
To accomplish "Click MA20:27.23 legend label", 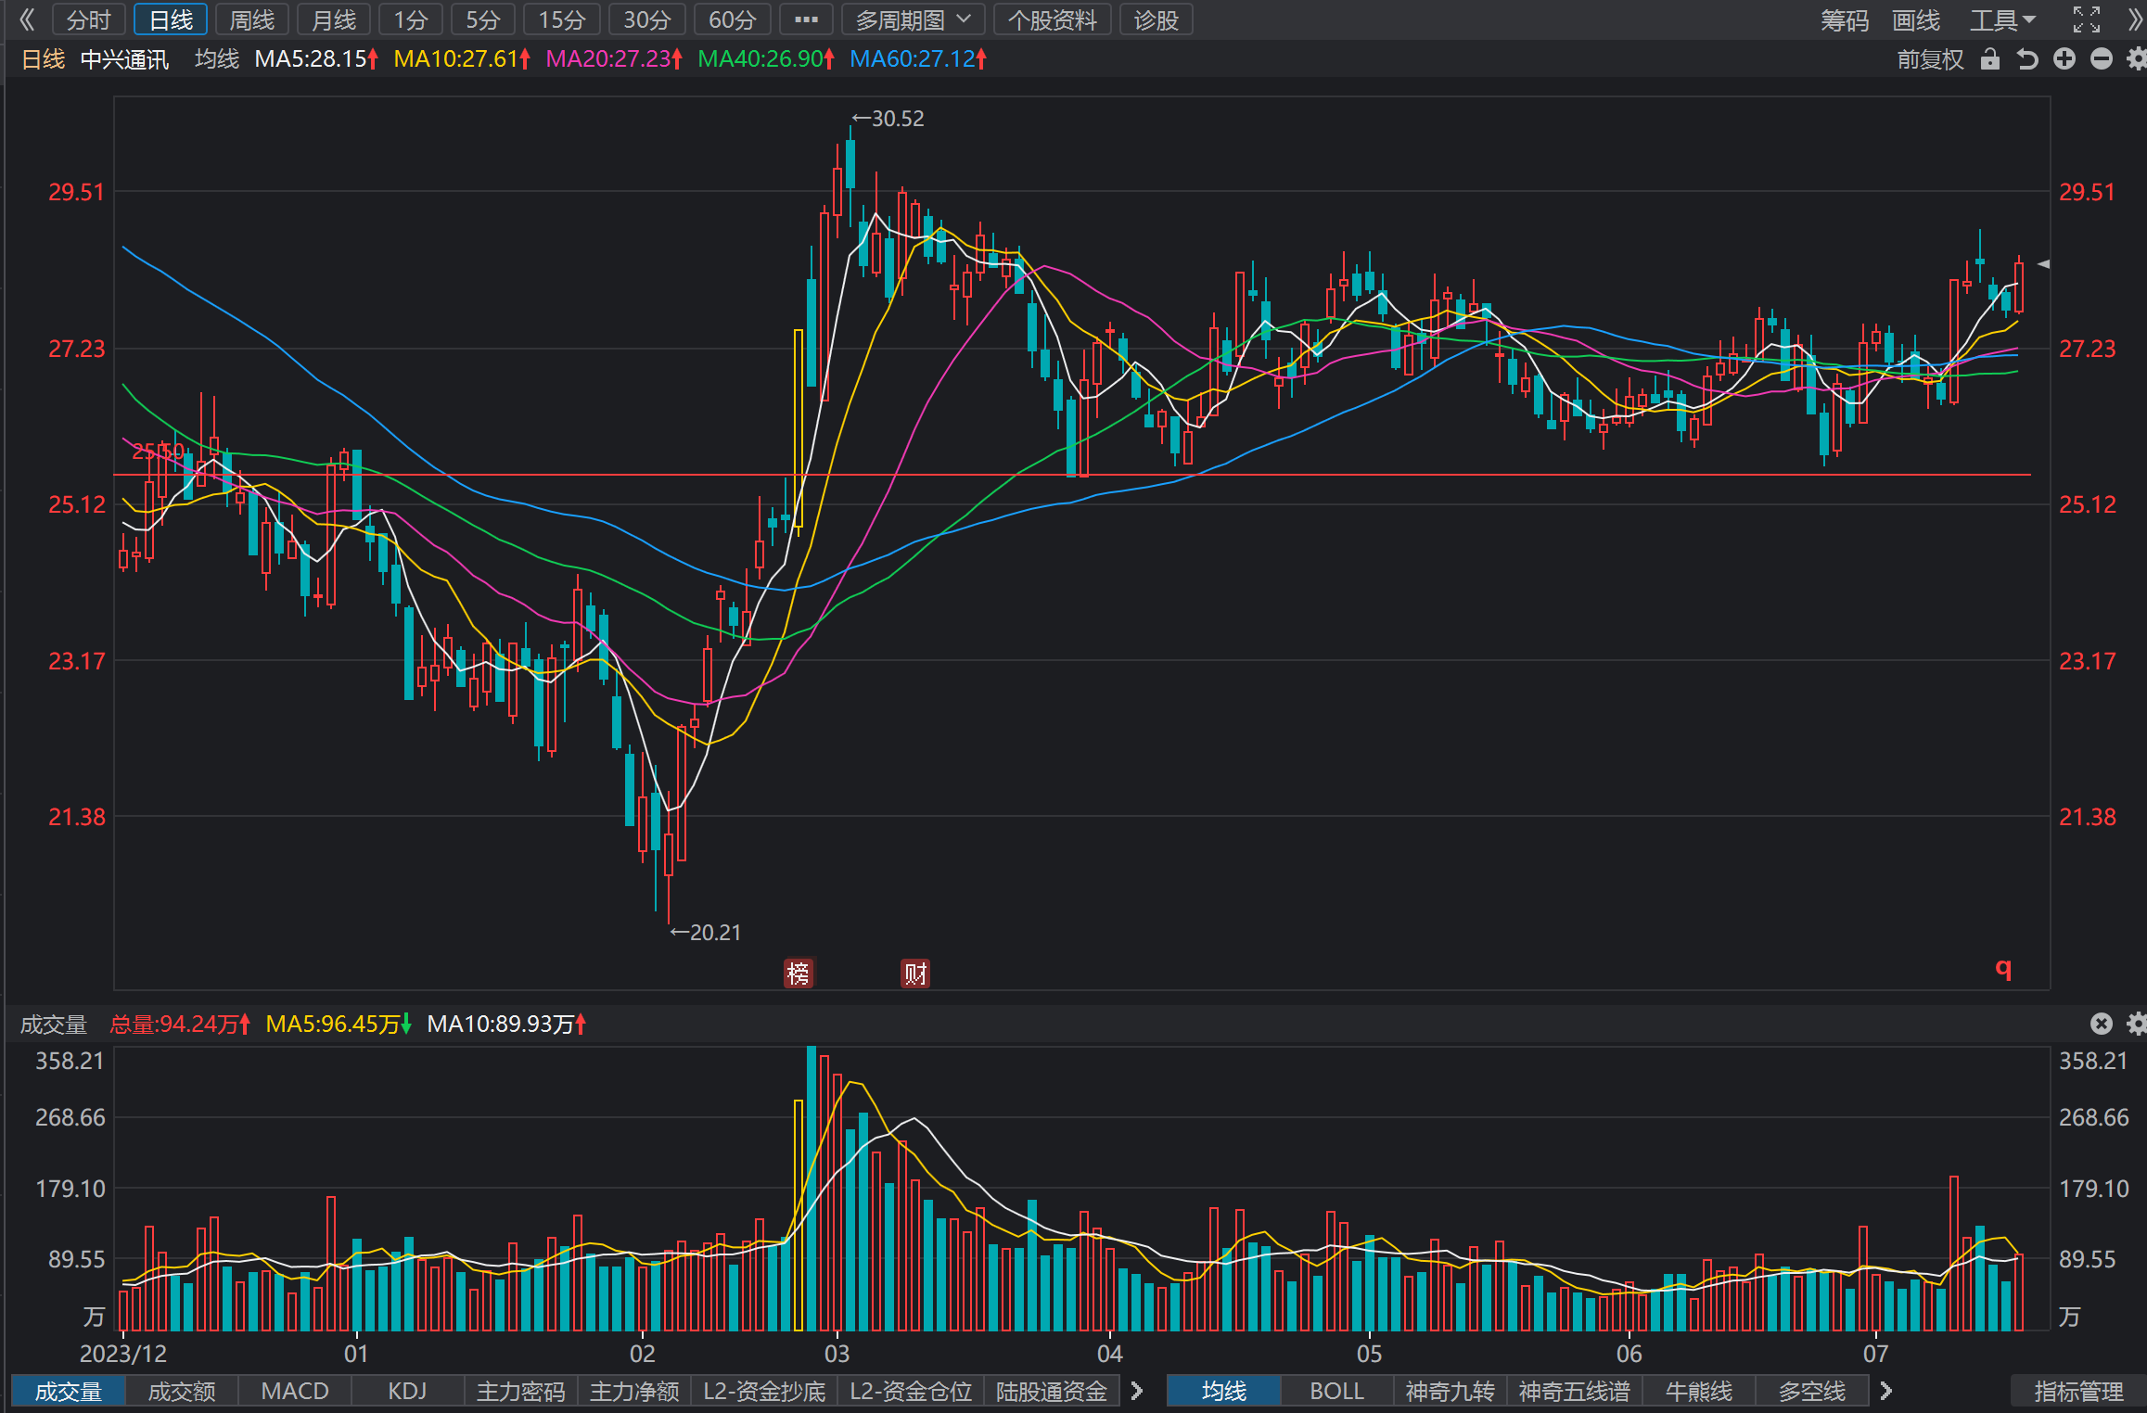I will 614,59.
